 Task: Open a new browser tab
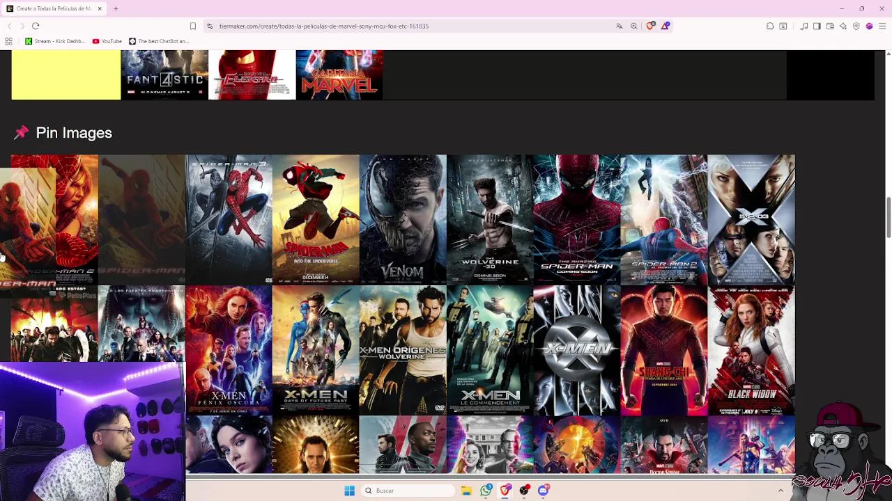pyautogui.click(x=116, y=8)
